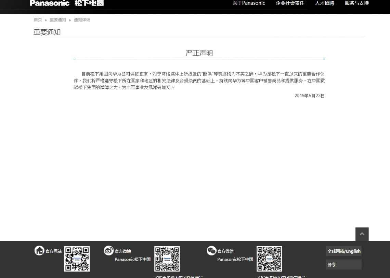
Task: Click the 分享 share button
Action: coord(344,265)
